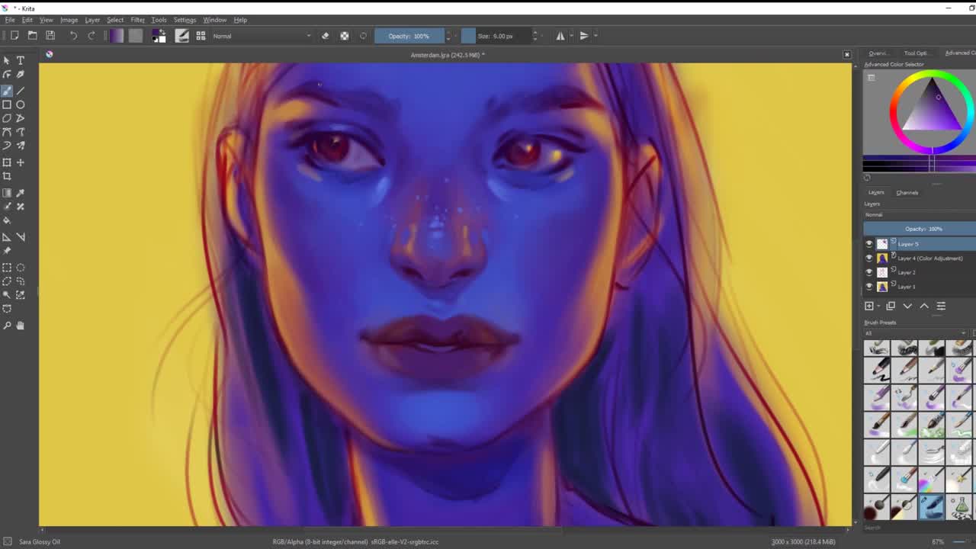Select the Text tool
This screenshot has width=976, height=549.
21,60
